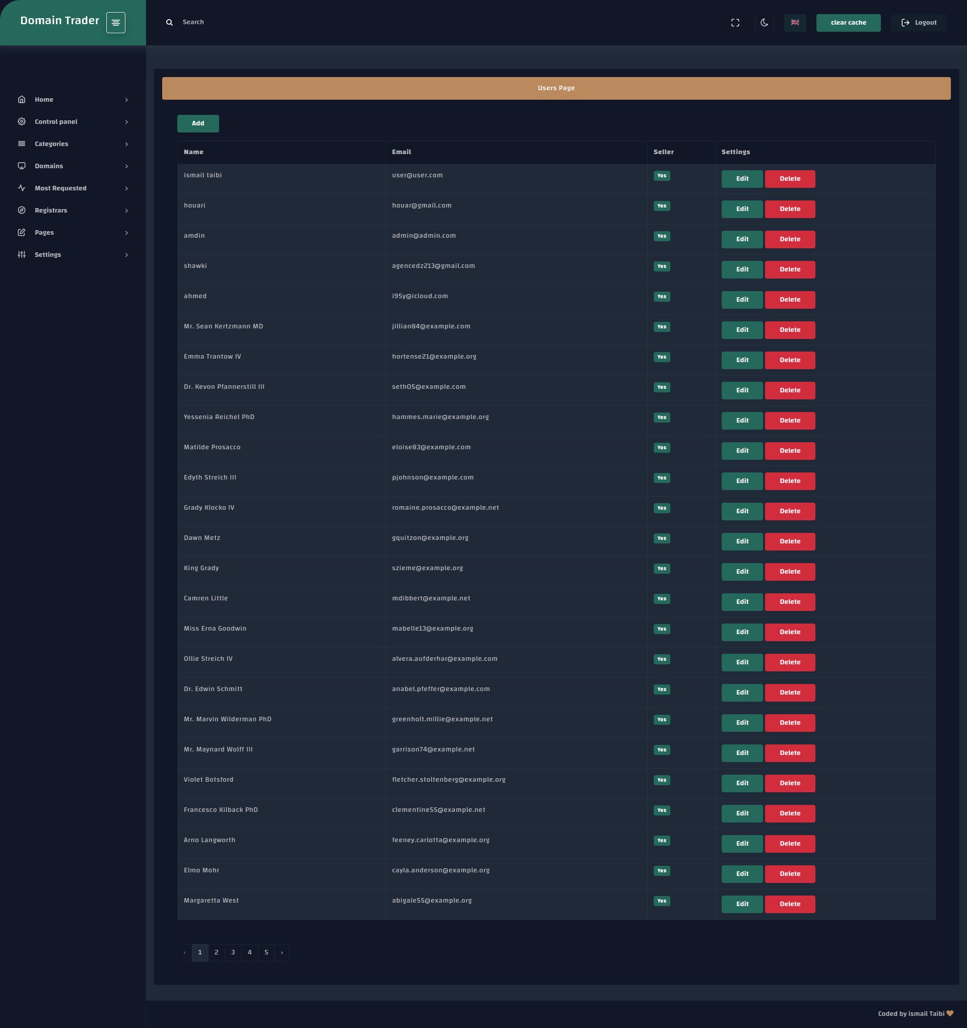Open the Most Requested menu item

point(73,189)
